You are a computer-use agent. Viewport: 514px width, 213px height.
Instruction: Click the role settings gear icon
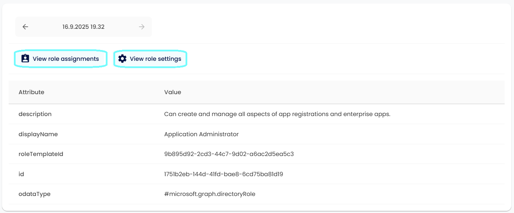coord(122,58)
